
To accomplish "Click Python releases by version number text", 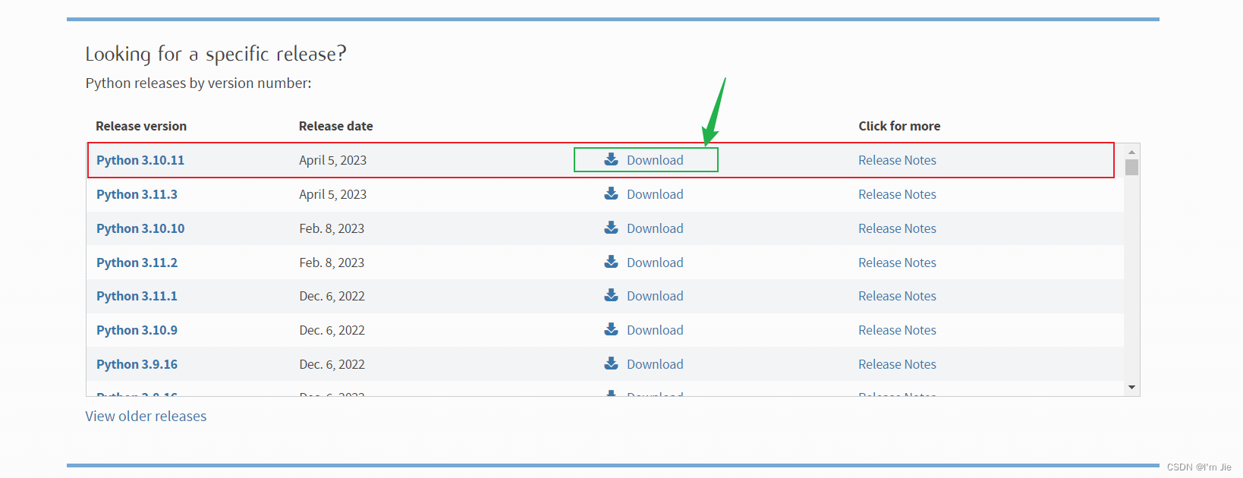I will coord(198,83).
